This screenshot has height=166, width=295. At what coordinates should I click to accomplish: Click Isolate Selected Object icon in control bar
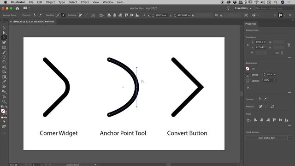[x=246, y=15]
